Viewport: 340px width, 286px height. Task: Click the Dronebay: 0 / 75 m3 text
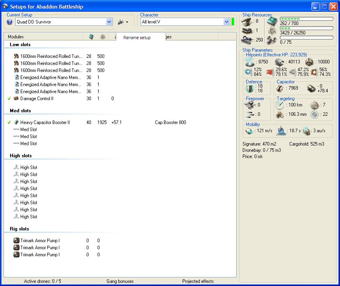(x=262, y=150)
